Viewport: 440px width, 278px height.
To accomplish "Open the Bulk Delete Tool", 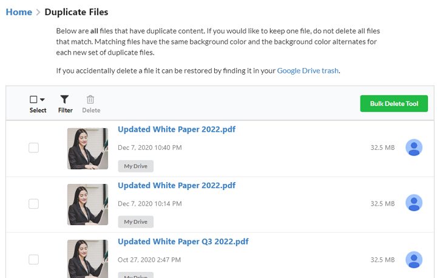I will click(x=394, y=104).
